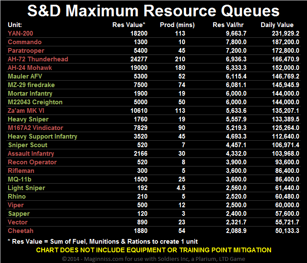Click the 'Commando' unit name
The width and height of the screenshot is (307, 263).
coord(25,42)
